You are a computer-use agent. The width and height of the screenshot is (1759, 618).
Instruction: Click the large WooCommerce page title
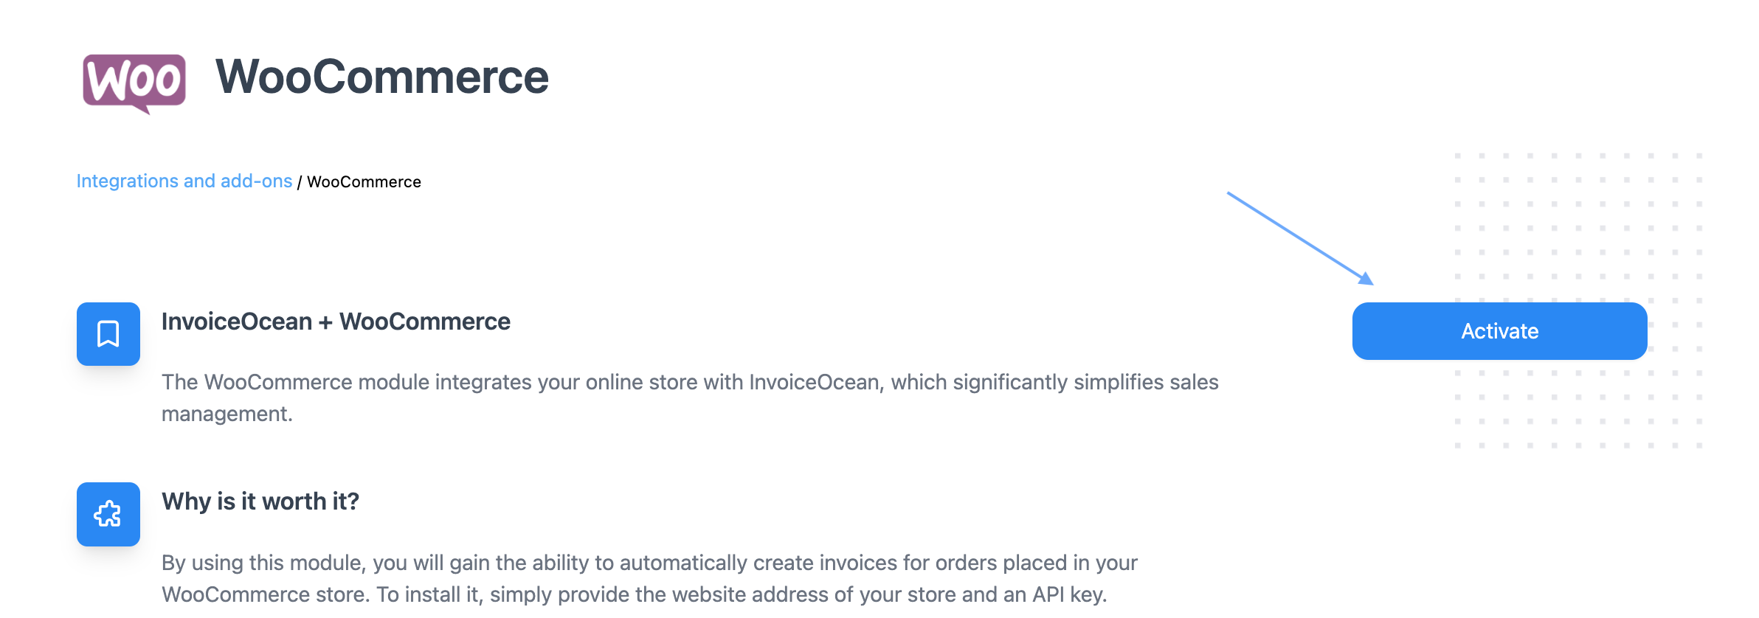click(x=381, y=77)
